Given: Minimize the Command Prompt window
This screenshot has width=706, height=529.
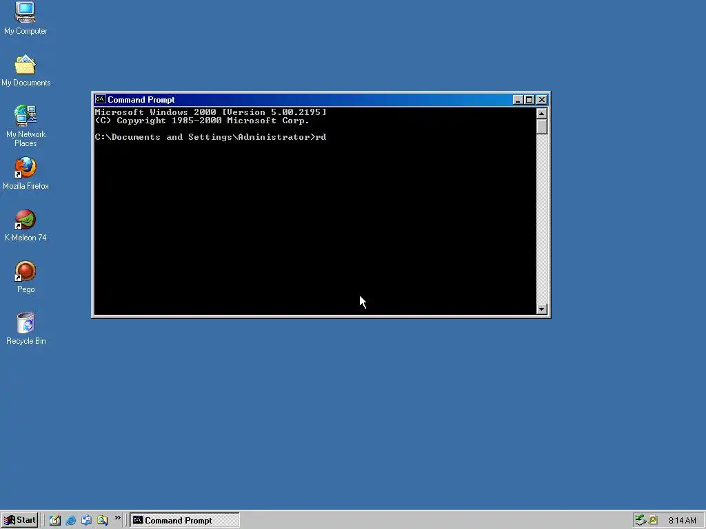Looking at the screenshot, I should (518, 100).
